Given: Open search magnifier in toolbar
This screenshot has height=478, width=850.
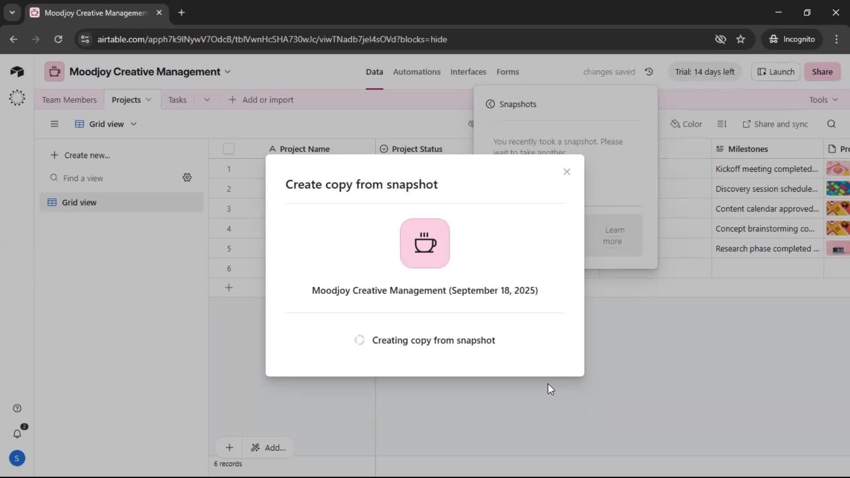Looking at the screenshot, I should pos(831,124).
